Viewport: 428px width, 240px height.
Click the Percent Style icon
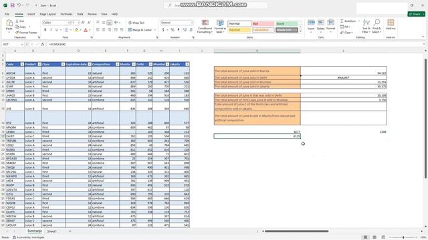173,29
